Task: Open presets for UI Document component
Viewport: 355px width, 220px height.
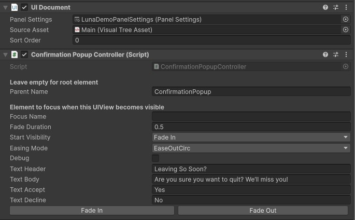Action: 336,8
